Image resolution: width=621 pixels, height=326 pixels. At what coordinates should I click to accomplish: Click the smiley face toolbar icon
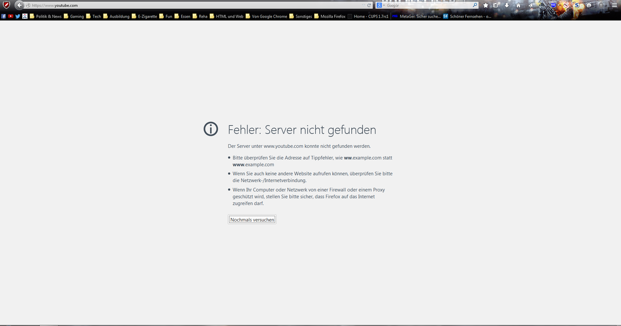pos(588,5)
